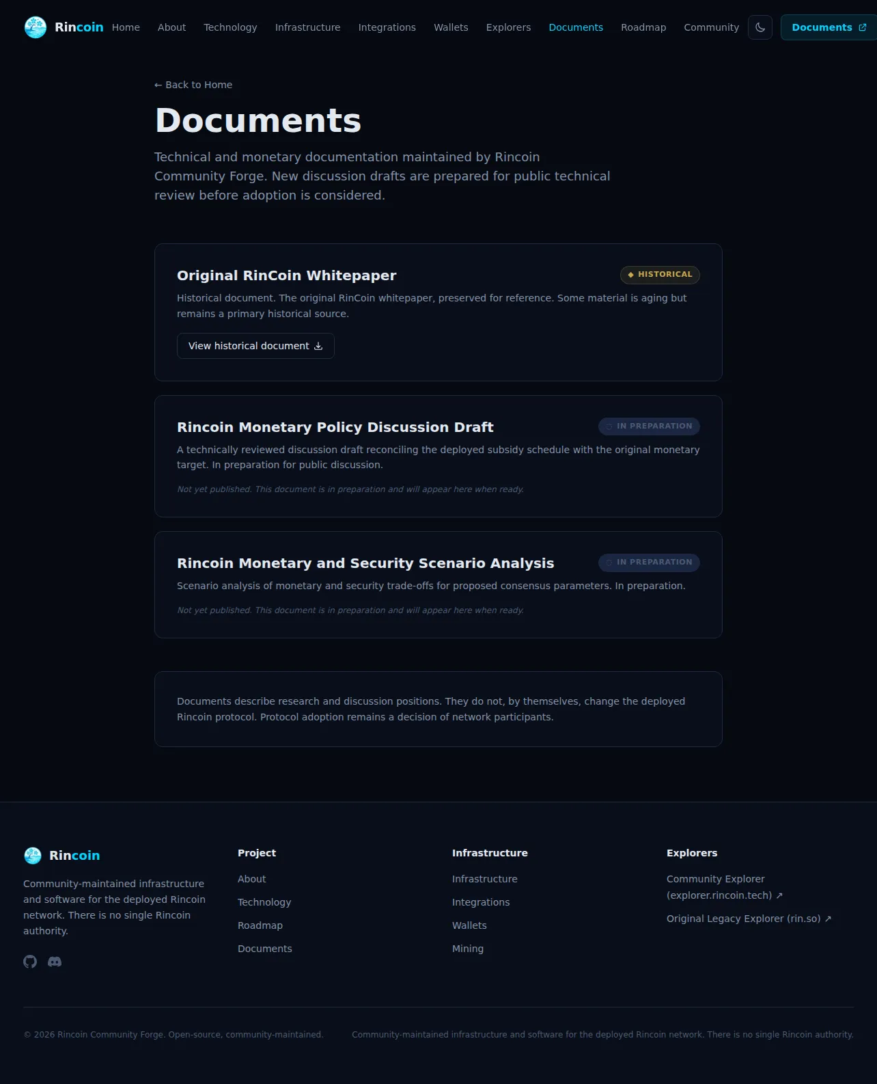Click the HISTORICAL badge on the Whitepaper card
The height and width of the screenshot is (1084, 877).
point(660,275)
